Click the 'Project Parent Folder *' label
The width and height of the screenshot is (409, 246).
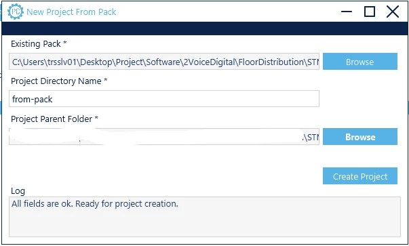coord(54,119)
